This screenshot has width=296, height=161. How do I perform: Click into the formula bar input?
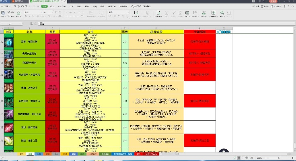(x=167, y=24)
